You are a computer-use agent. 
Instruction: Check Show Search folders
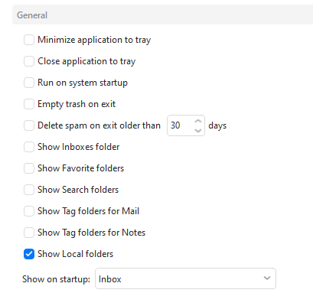pyautogui.click(x=29, y=190)
